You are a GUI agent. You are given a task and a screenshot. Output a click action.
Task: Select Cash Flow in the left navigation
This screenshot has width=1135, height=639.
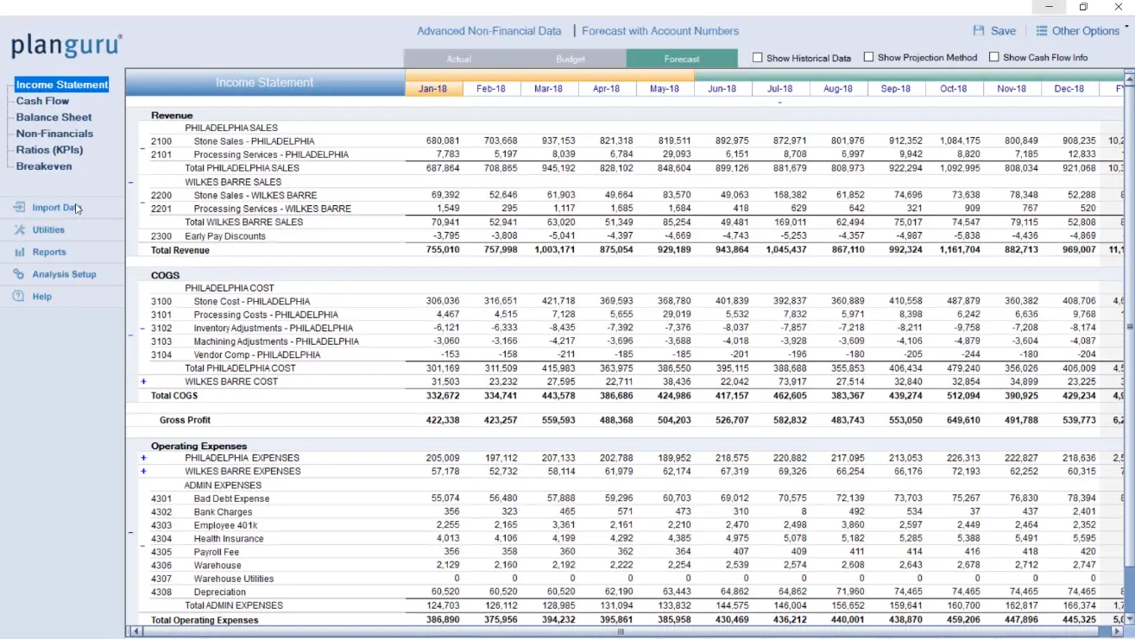click(x=42, y=101)
